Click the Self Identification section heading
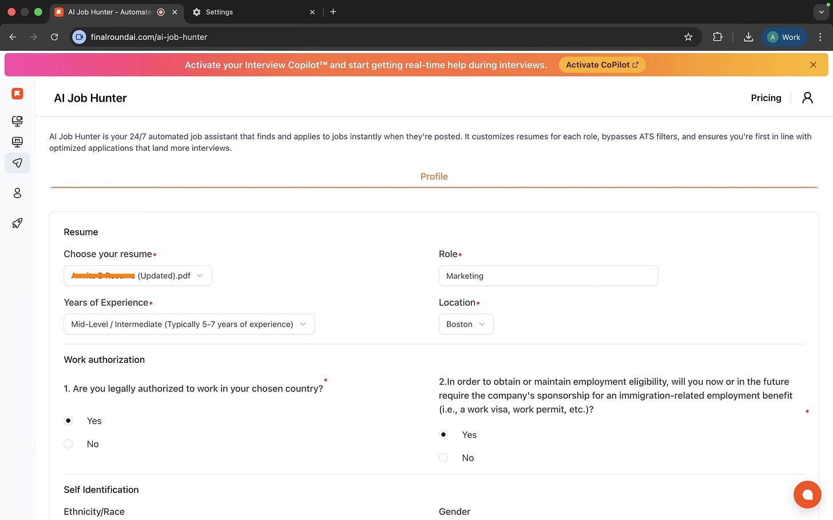833x520 pixels. (101, 490)
